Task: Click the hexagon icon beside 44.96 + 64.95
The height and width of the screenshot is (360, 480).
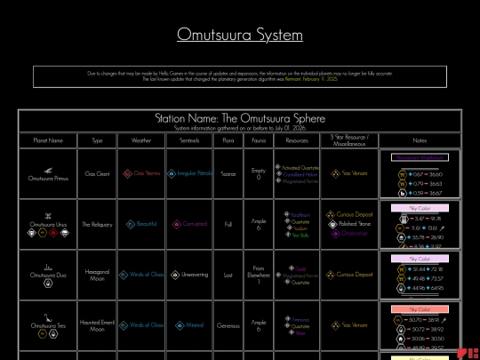Action: point(401,288)
